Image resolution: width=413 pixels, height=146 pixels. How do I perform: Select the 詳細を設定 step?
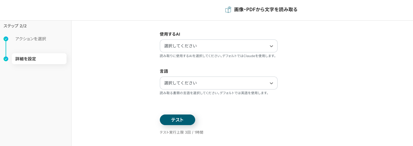pos(39,59)
